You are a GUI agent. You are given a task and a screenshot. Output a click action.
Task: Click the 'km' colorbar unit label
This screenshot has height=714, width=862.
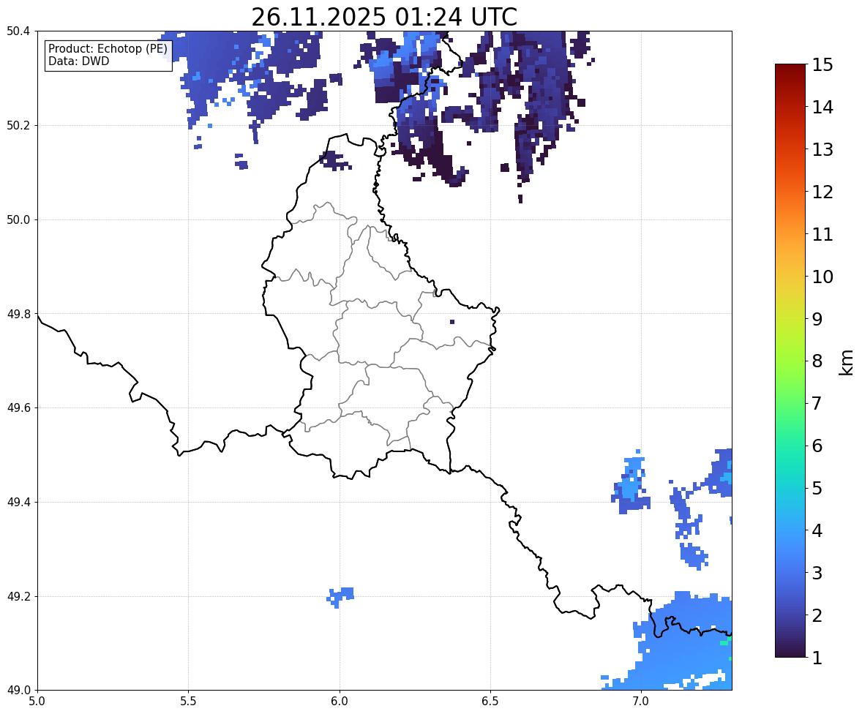(x=846, y=363)
